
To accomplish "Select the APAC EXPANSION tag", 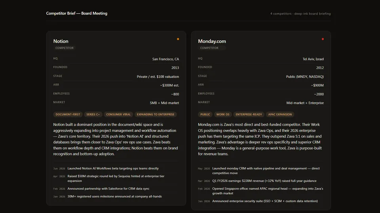I will pyautogui.click(x=280, y=114).
